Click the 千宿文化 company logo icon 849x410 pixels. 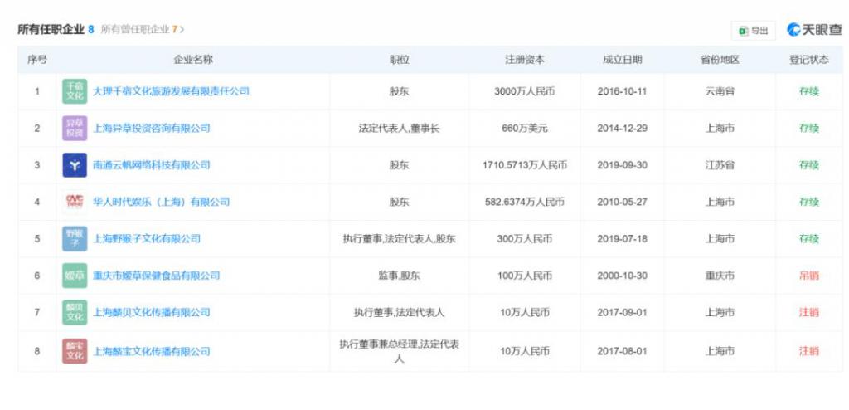[x=75, y=91]
